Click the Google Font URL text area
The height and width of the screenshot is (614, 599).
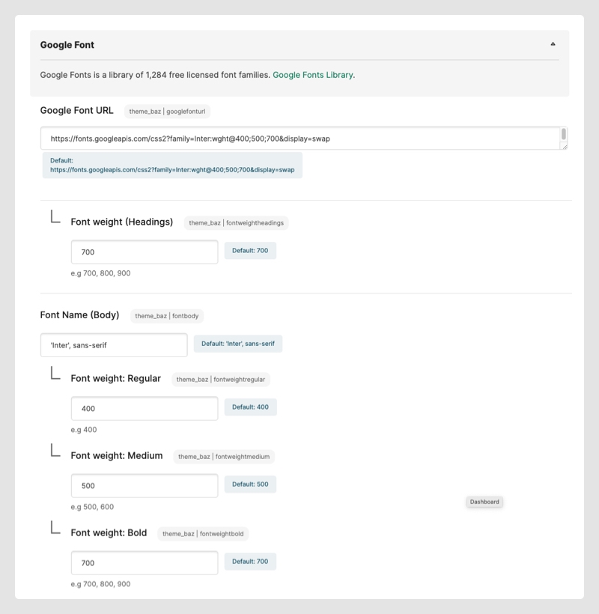(299, 139)
